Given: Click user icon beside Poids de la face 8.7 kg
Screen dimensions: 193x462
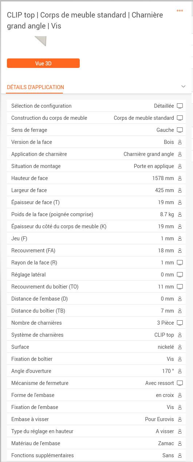Looking at the screenshot, I should (180, 214).
